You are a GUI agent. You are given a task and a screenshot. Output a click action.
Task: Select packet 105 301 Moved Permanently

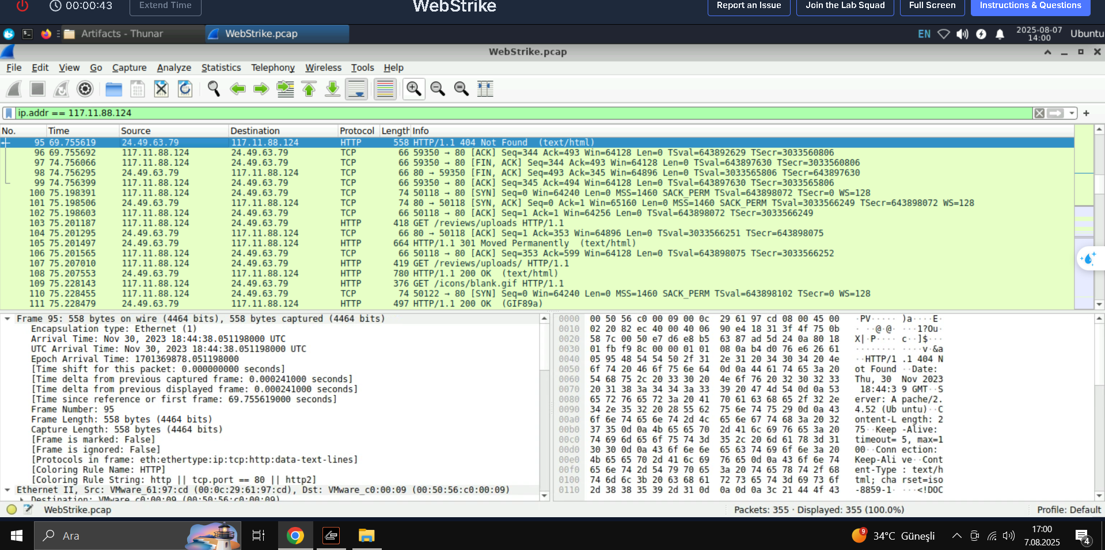(537, 243)
